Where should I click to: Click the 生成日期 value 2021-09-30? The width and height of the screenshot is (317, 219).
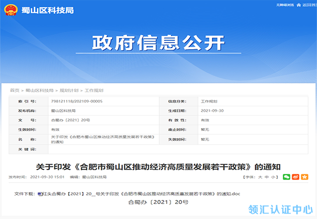(x=212, y=110)
